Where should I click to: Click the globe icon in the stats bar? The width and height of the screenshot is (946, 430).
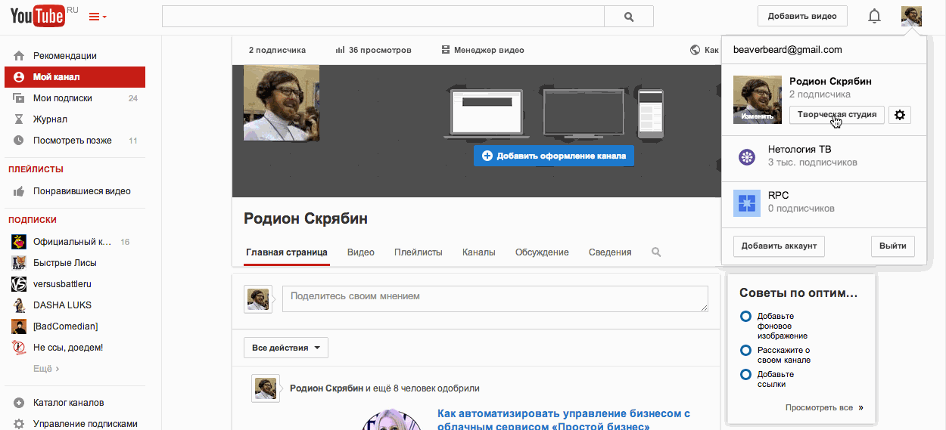click(x=695, y=50)
